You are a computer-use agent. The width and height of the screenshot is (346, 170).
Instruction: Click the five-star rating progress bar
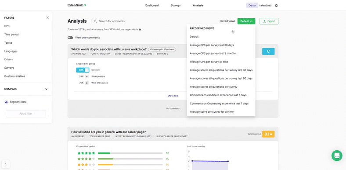tap(130, 153)
